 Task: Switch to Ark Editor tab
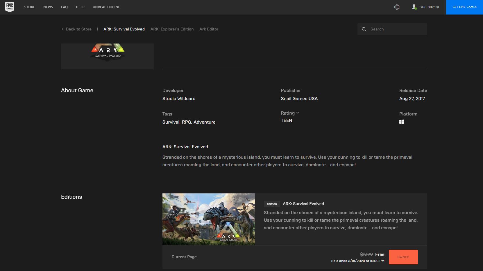click(x=209, y=29)
